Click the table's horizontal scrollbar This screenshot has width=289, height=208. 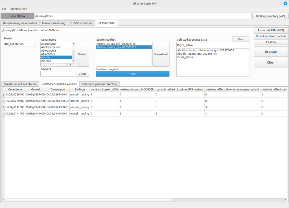click(113, 200)
